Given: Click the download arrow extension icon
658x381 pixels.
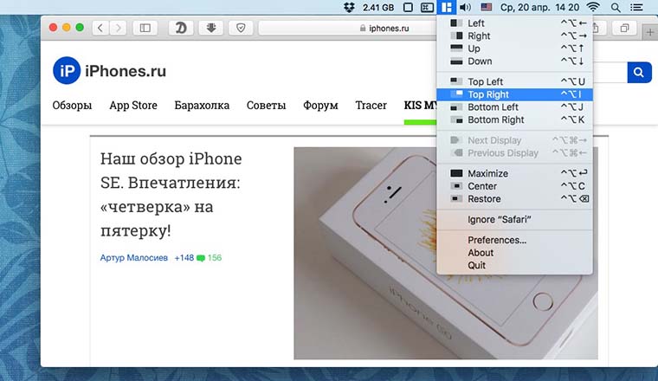Looking at the screenshot, I should point(211,28).
